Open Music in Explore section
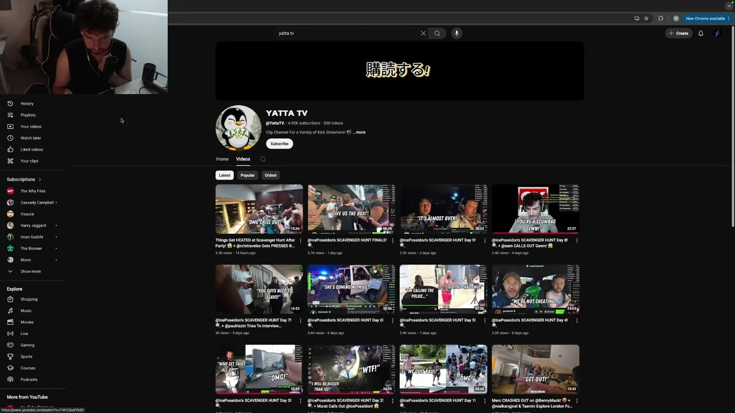Viewport: 735px width, 413px height. (26, 311)
